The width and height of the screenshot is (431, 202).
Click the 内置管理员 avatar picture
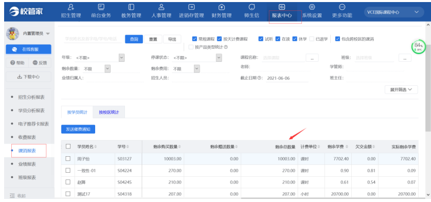[12, 33]
